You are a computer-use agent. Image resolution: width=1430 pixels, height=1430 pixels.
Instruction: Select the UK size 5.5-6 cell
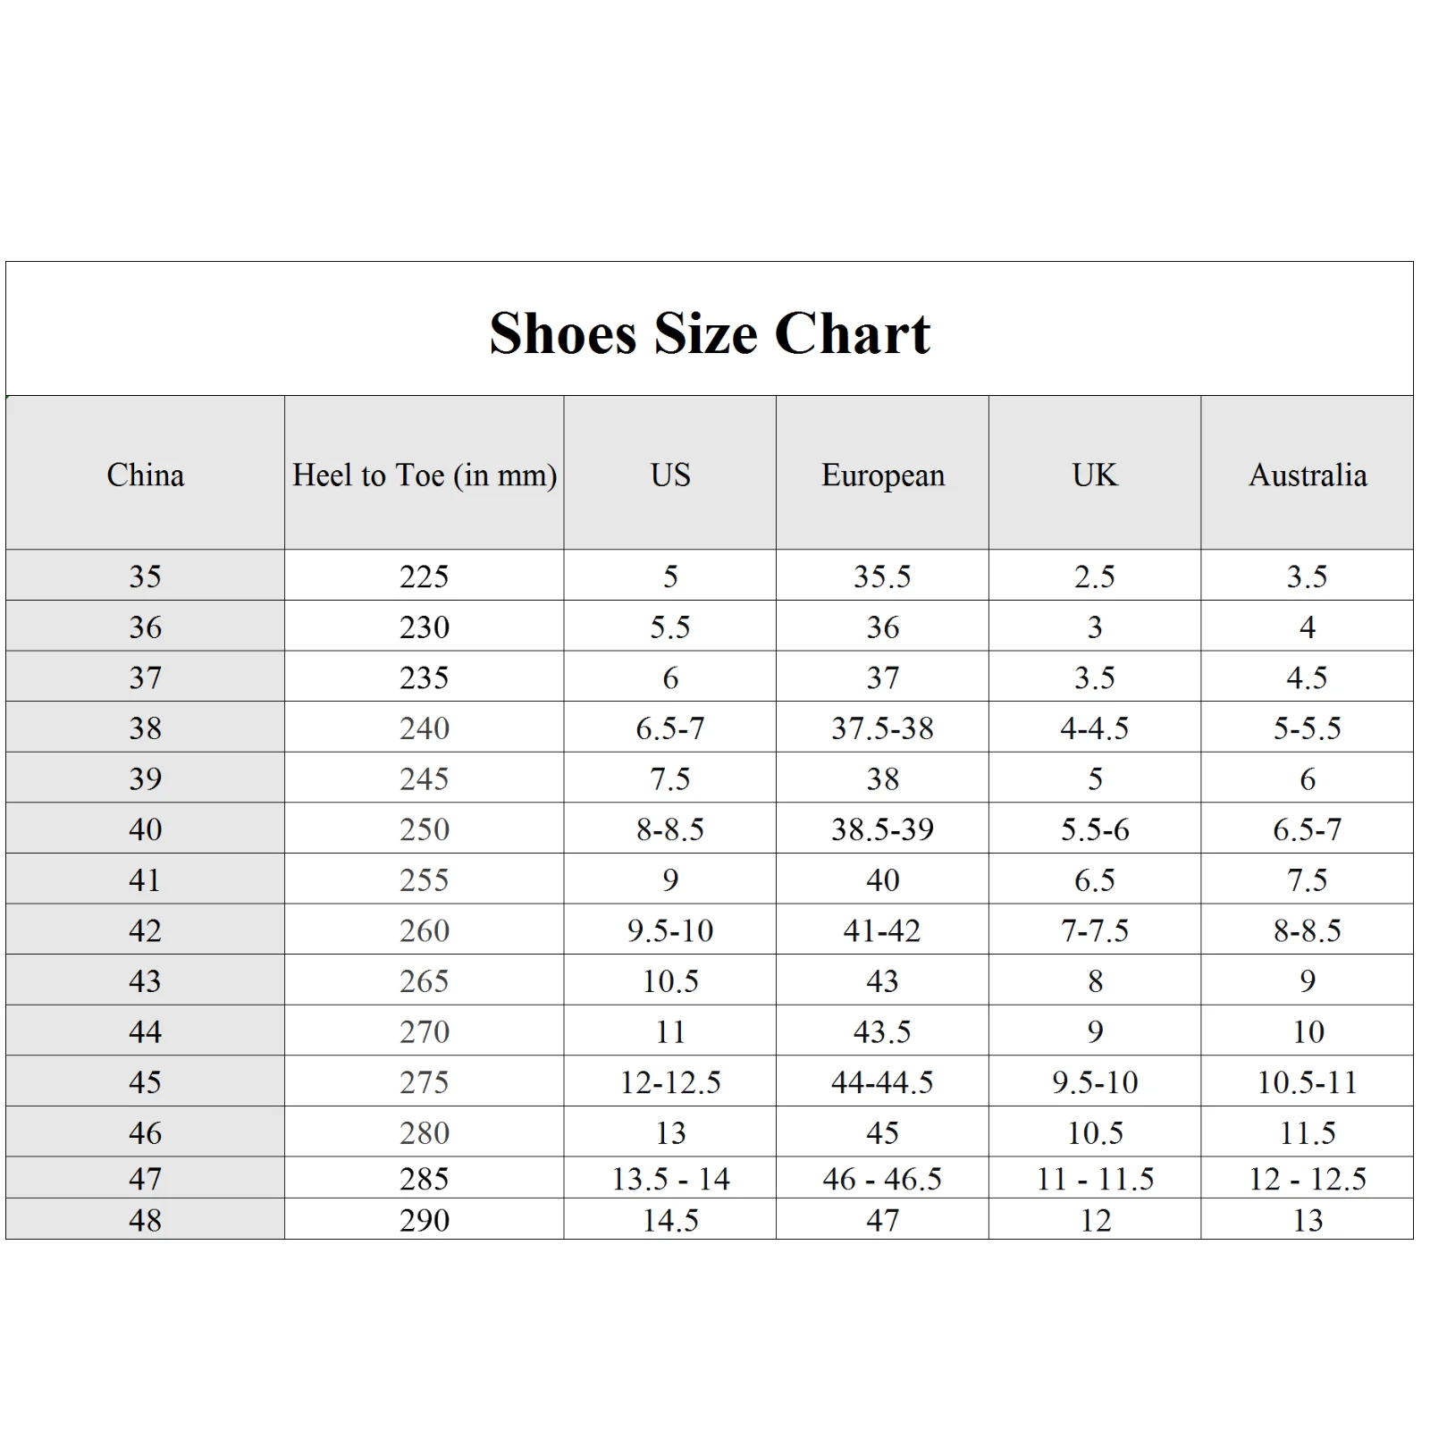(x=1095, y=829)
